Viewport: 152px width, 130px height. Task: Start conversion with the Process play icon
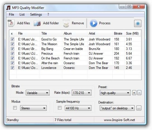click(94, 23)
